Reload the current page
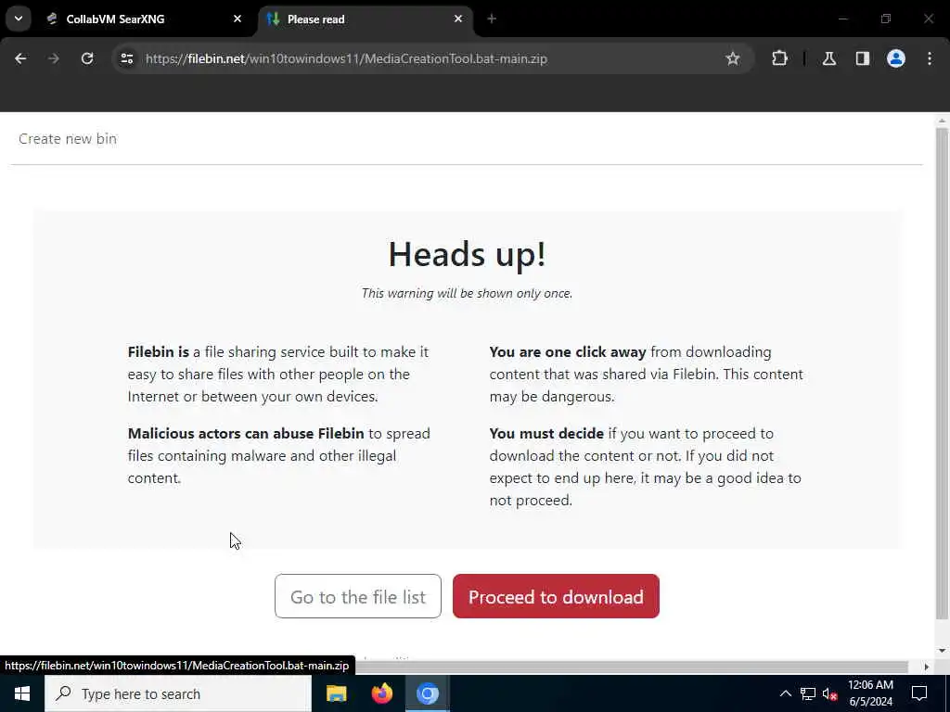This screenshot has width=950, height=712. click(87, 58)
